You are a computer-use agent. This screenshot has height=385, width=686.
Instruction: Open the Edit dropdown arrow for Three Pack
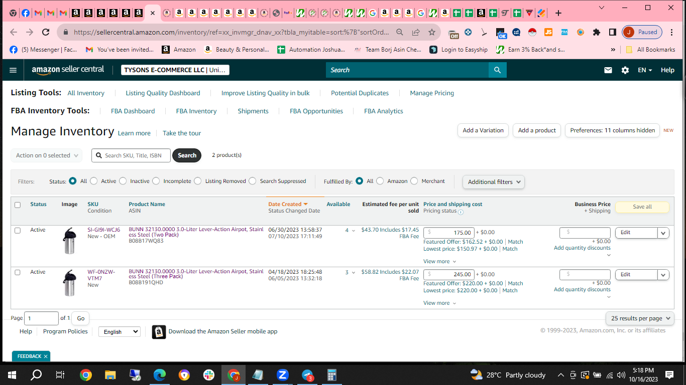coord(663,275)
